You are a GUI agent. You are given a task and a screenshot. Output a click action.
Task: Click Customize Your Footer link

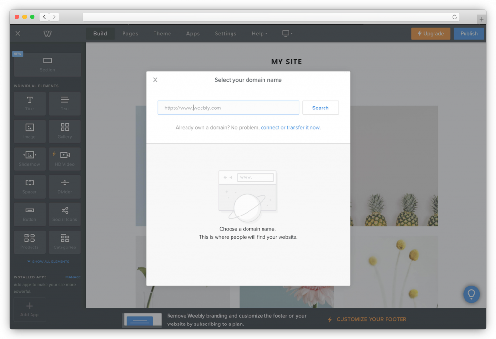click(x=367, y=320)
